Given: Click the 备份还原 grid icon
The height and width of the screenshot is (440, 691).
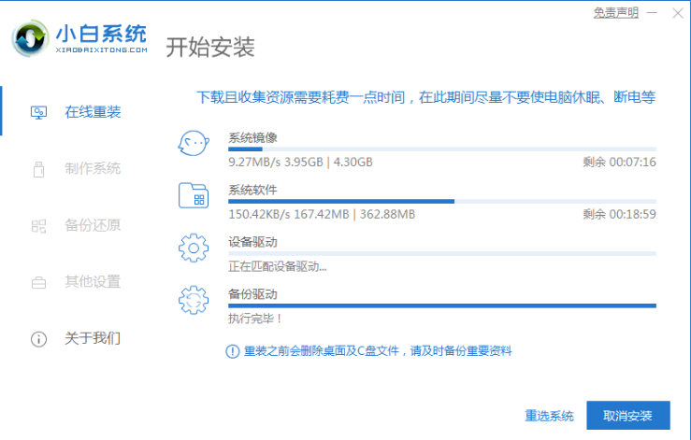Looking at the screenshot, I should point(39,226).
